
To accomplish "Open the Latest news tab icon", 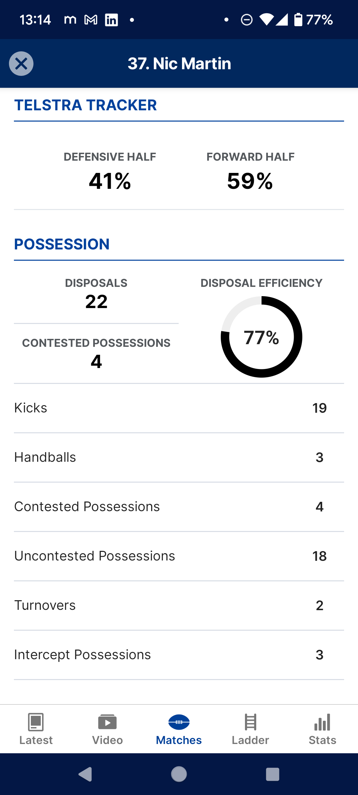I will (36, 722).
